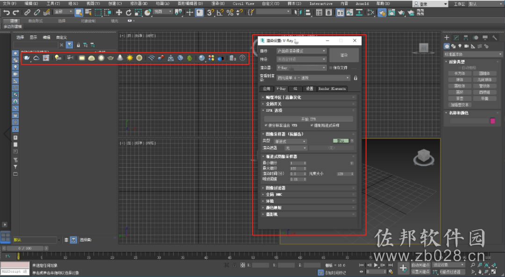Toggle the scene explorer lock icon
This screenshot has width=505, height=277.
click(x=78, y=45)
